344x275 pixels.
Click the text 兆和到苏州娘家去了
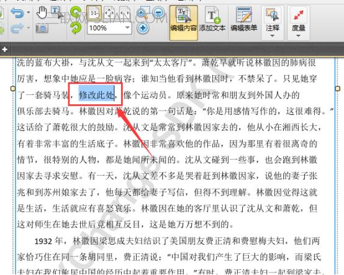(57, 192)
